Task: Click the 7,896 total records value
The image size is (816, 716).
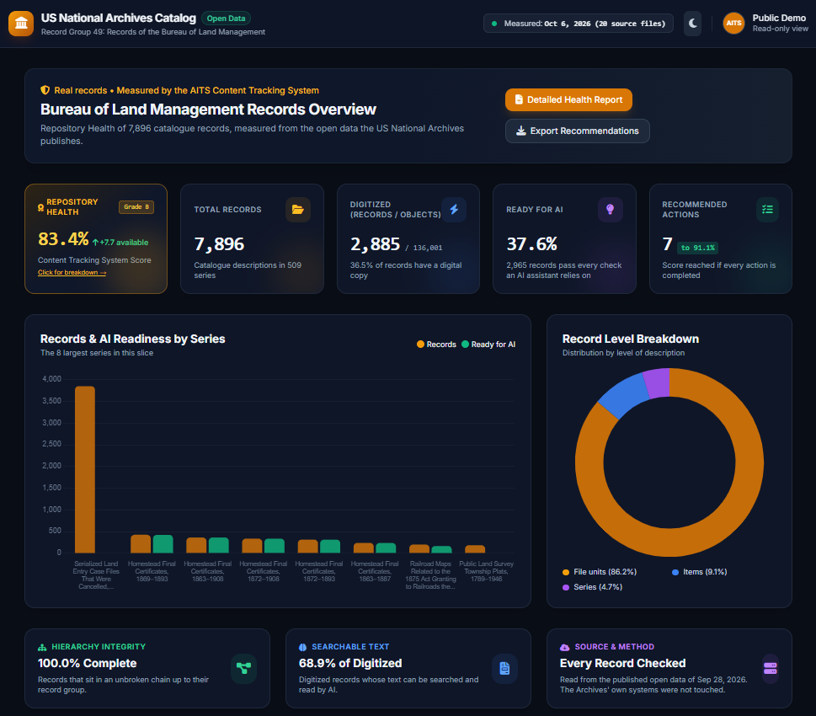Action: pyautogui.click(x=219, y=243)
